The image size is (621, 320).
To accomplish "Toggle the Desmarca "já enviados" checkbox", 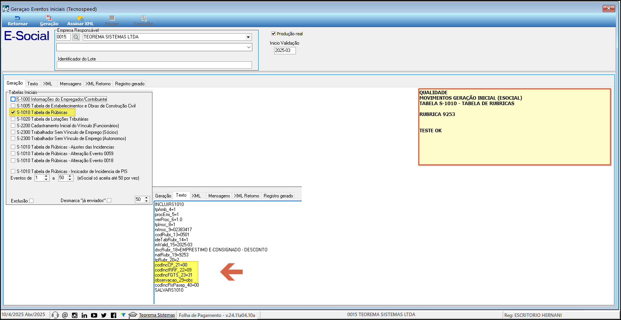I will (109, 201).
